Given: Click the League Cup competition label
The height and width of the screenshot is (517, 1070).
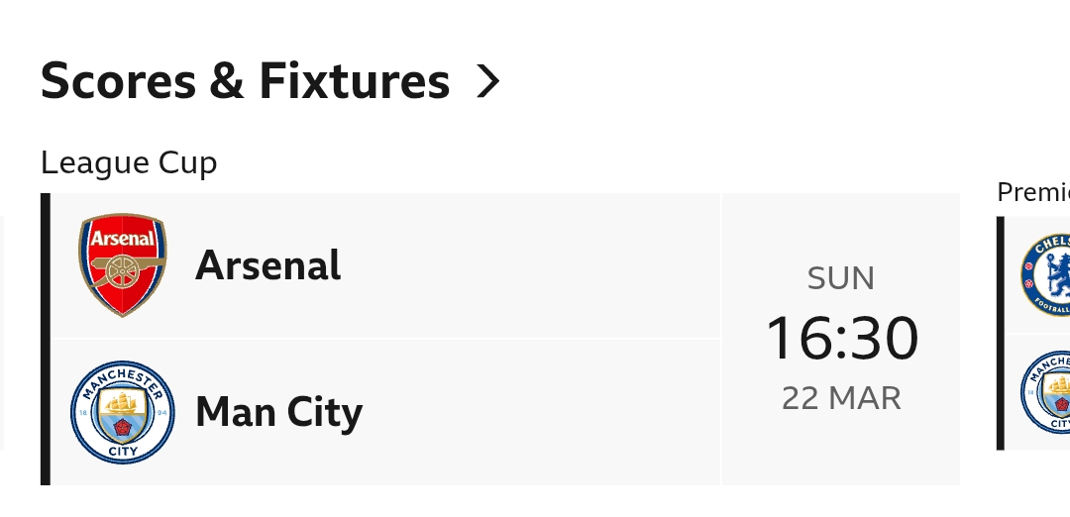Looking at the screenshot, I should [129, 162].
